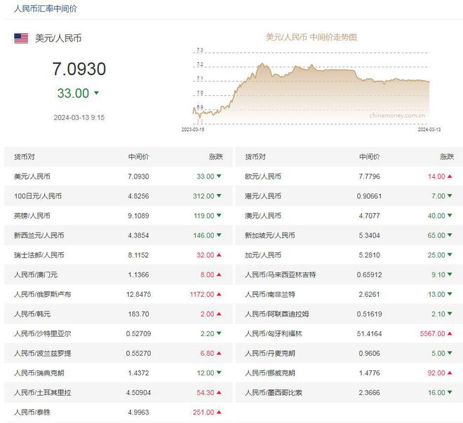The height and width of the screenshot is (423, 463).
Task: Click down arrow in 人民币/阿联酋迪拉姆 row
Action: tap(450, 314)
